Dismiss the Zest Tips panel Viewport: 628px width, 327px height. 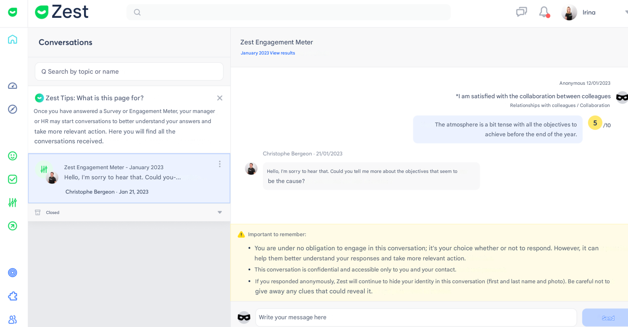tap(220, 98)
